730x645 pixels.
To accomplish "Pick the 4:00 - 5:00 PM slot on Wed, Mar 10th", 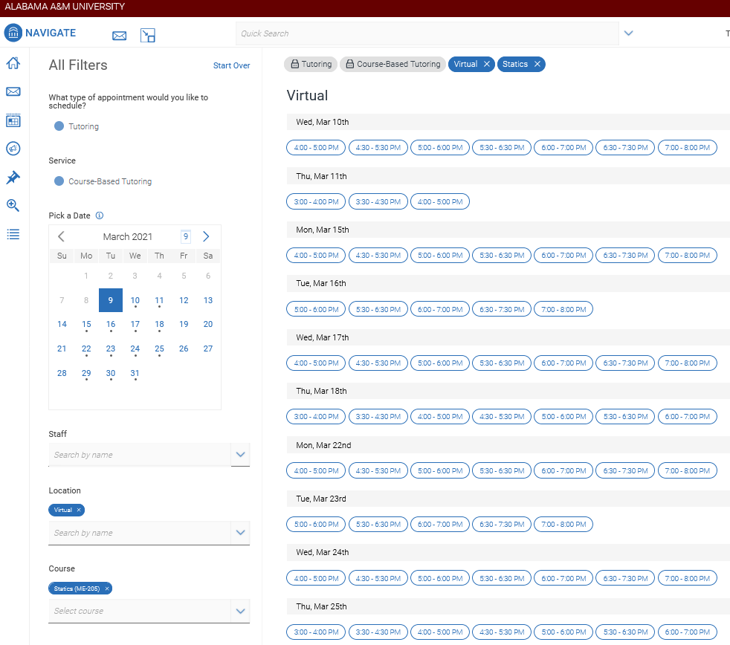I will tap(316, 148).
